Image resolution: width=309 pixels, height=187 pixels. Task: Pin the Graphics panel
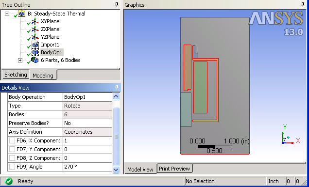click(x=303, y=5)
